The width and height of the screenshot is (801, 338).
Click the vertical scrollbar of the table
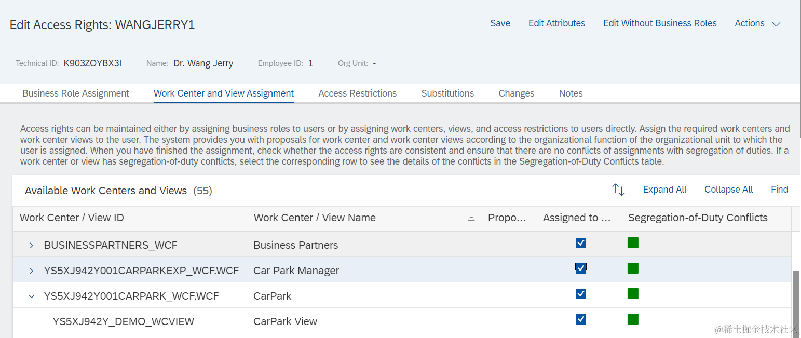click(x=796, y=301)
